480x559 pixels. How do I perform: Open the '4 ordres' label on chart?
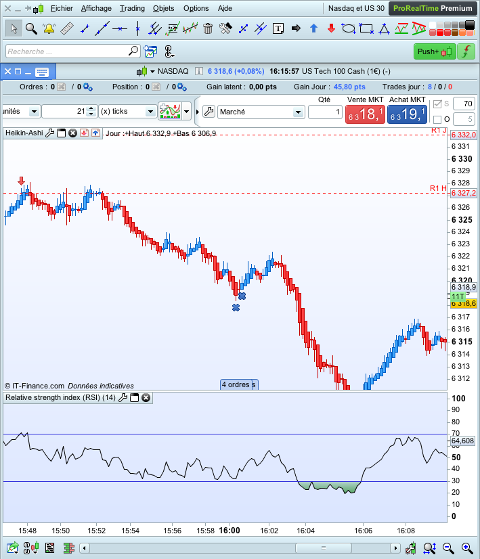(x=236, y=384)
